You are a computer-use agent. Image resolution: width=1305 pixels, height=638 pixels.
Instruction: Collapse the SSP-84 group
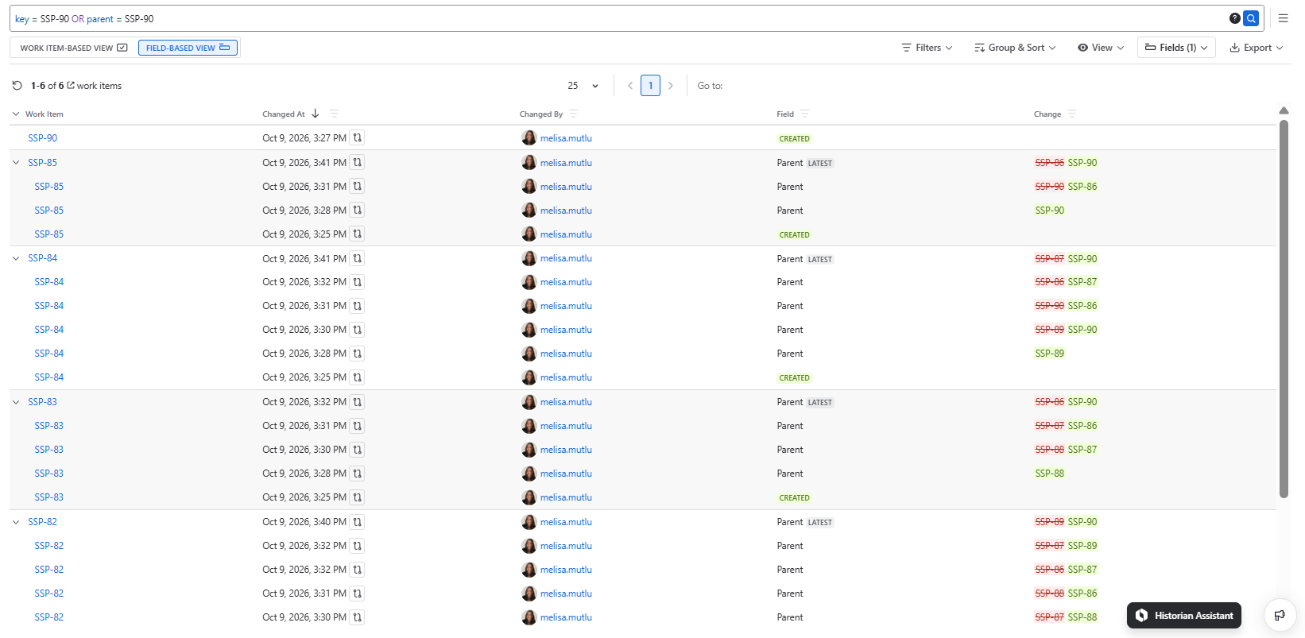16,258
